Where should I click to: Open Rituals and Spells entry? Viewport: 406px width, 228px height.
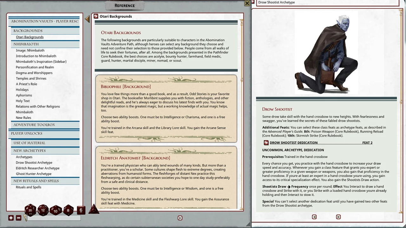point(29,187)
